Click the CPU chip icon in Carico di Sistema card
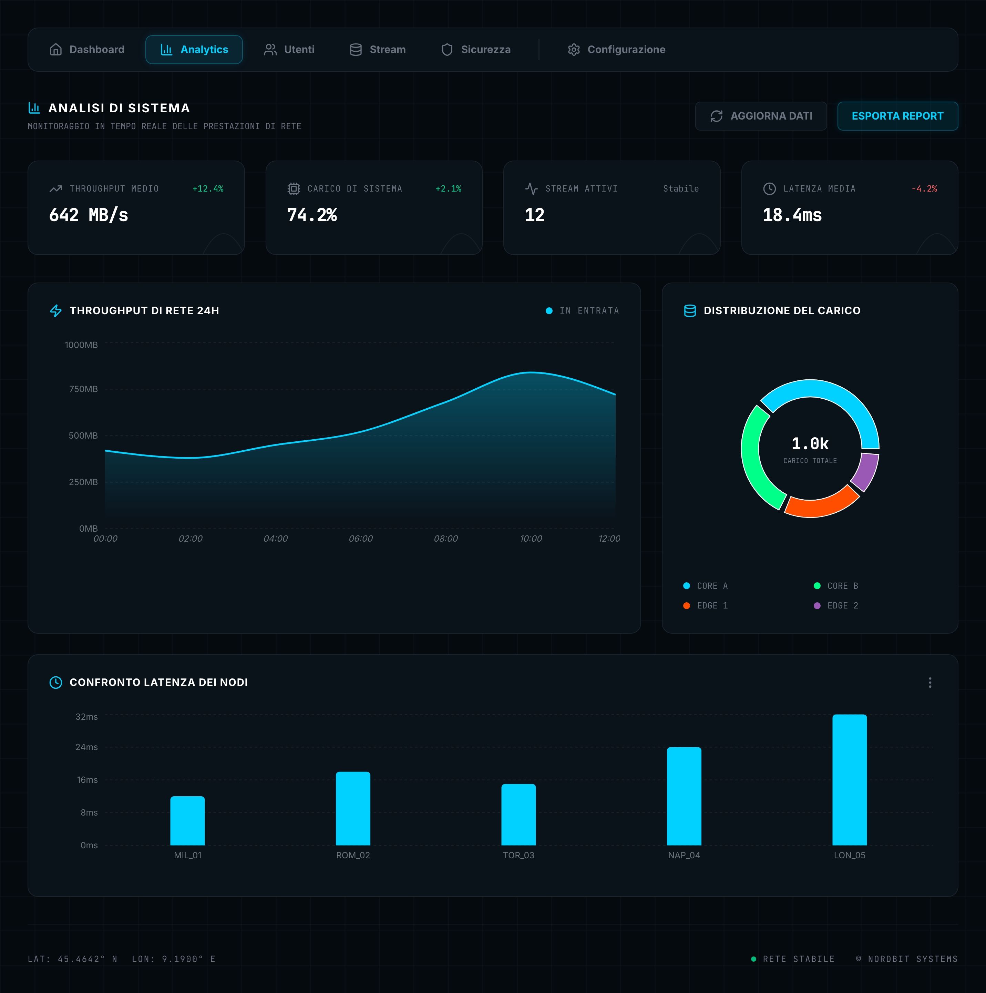Image resolution: width=986 pixels, height=993 pixels. [x=294, y=188]
